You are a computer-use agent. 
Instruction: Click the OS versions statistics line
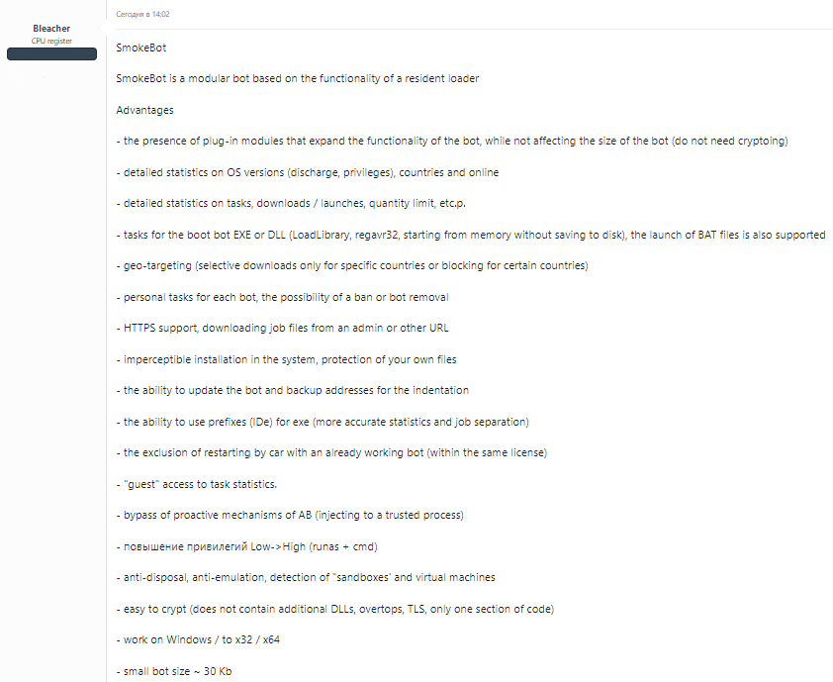pos(307,172)
